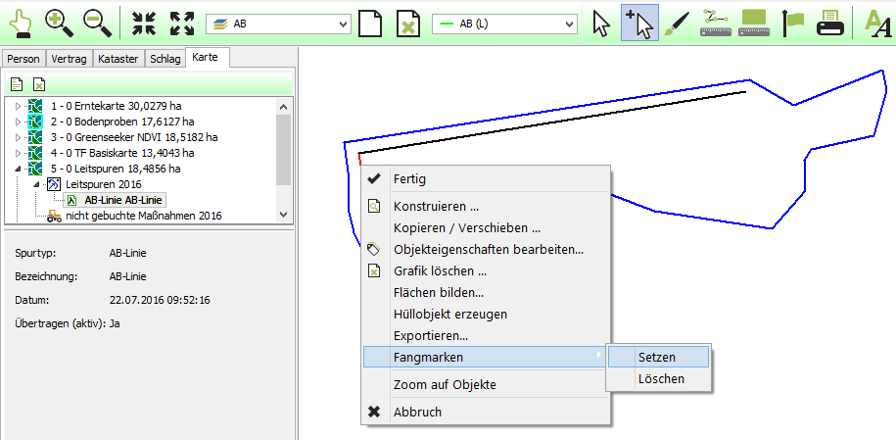
Task: Collapse the 5 - 0 Leitspuren node
Action: coord(17,169)
